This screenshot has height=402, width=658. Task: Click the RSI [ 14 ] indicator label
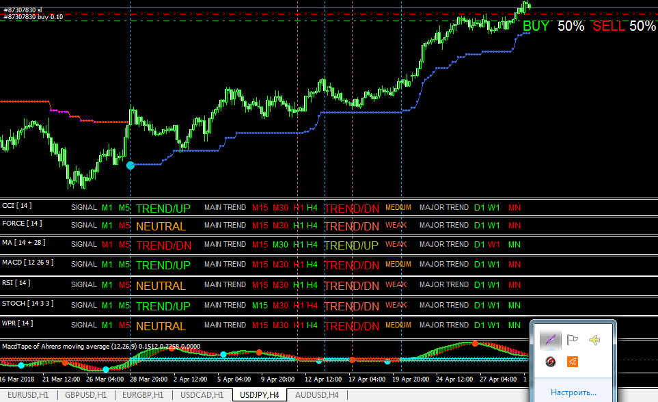16,283
